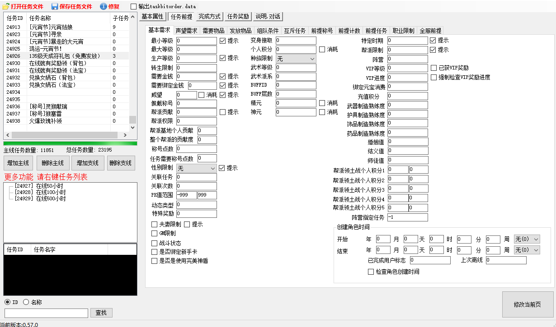Screen dimensions: 556x327
Task: Click the 最小等级 input field
Action: pyautogui.click(x=197, y=41)
